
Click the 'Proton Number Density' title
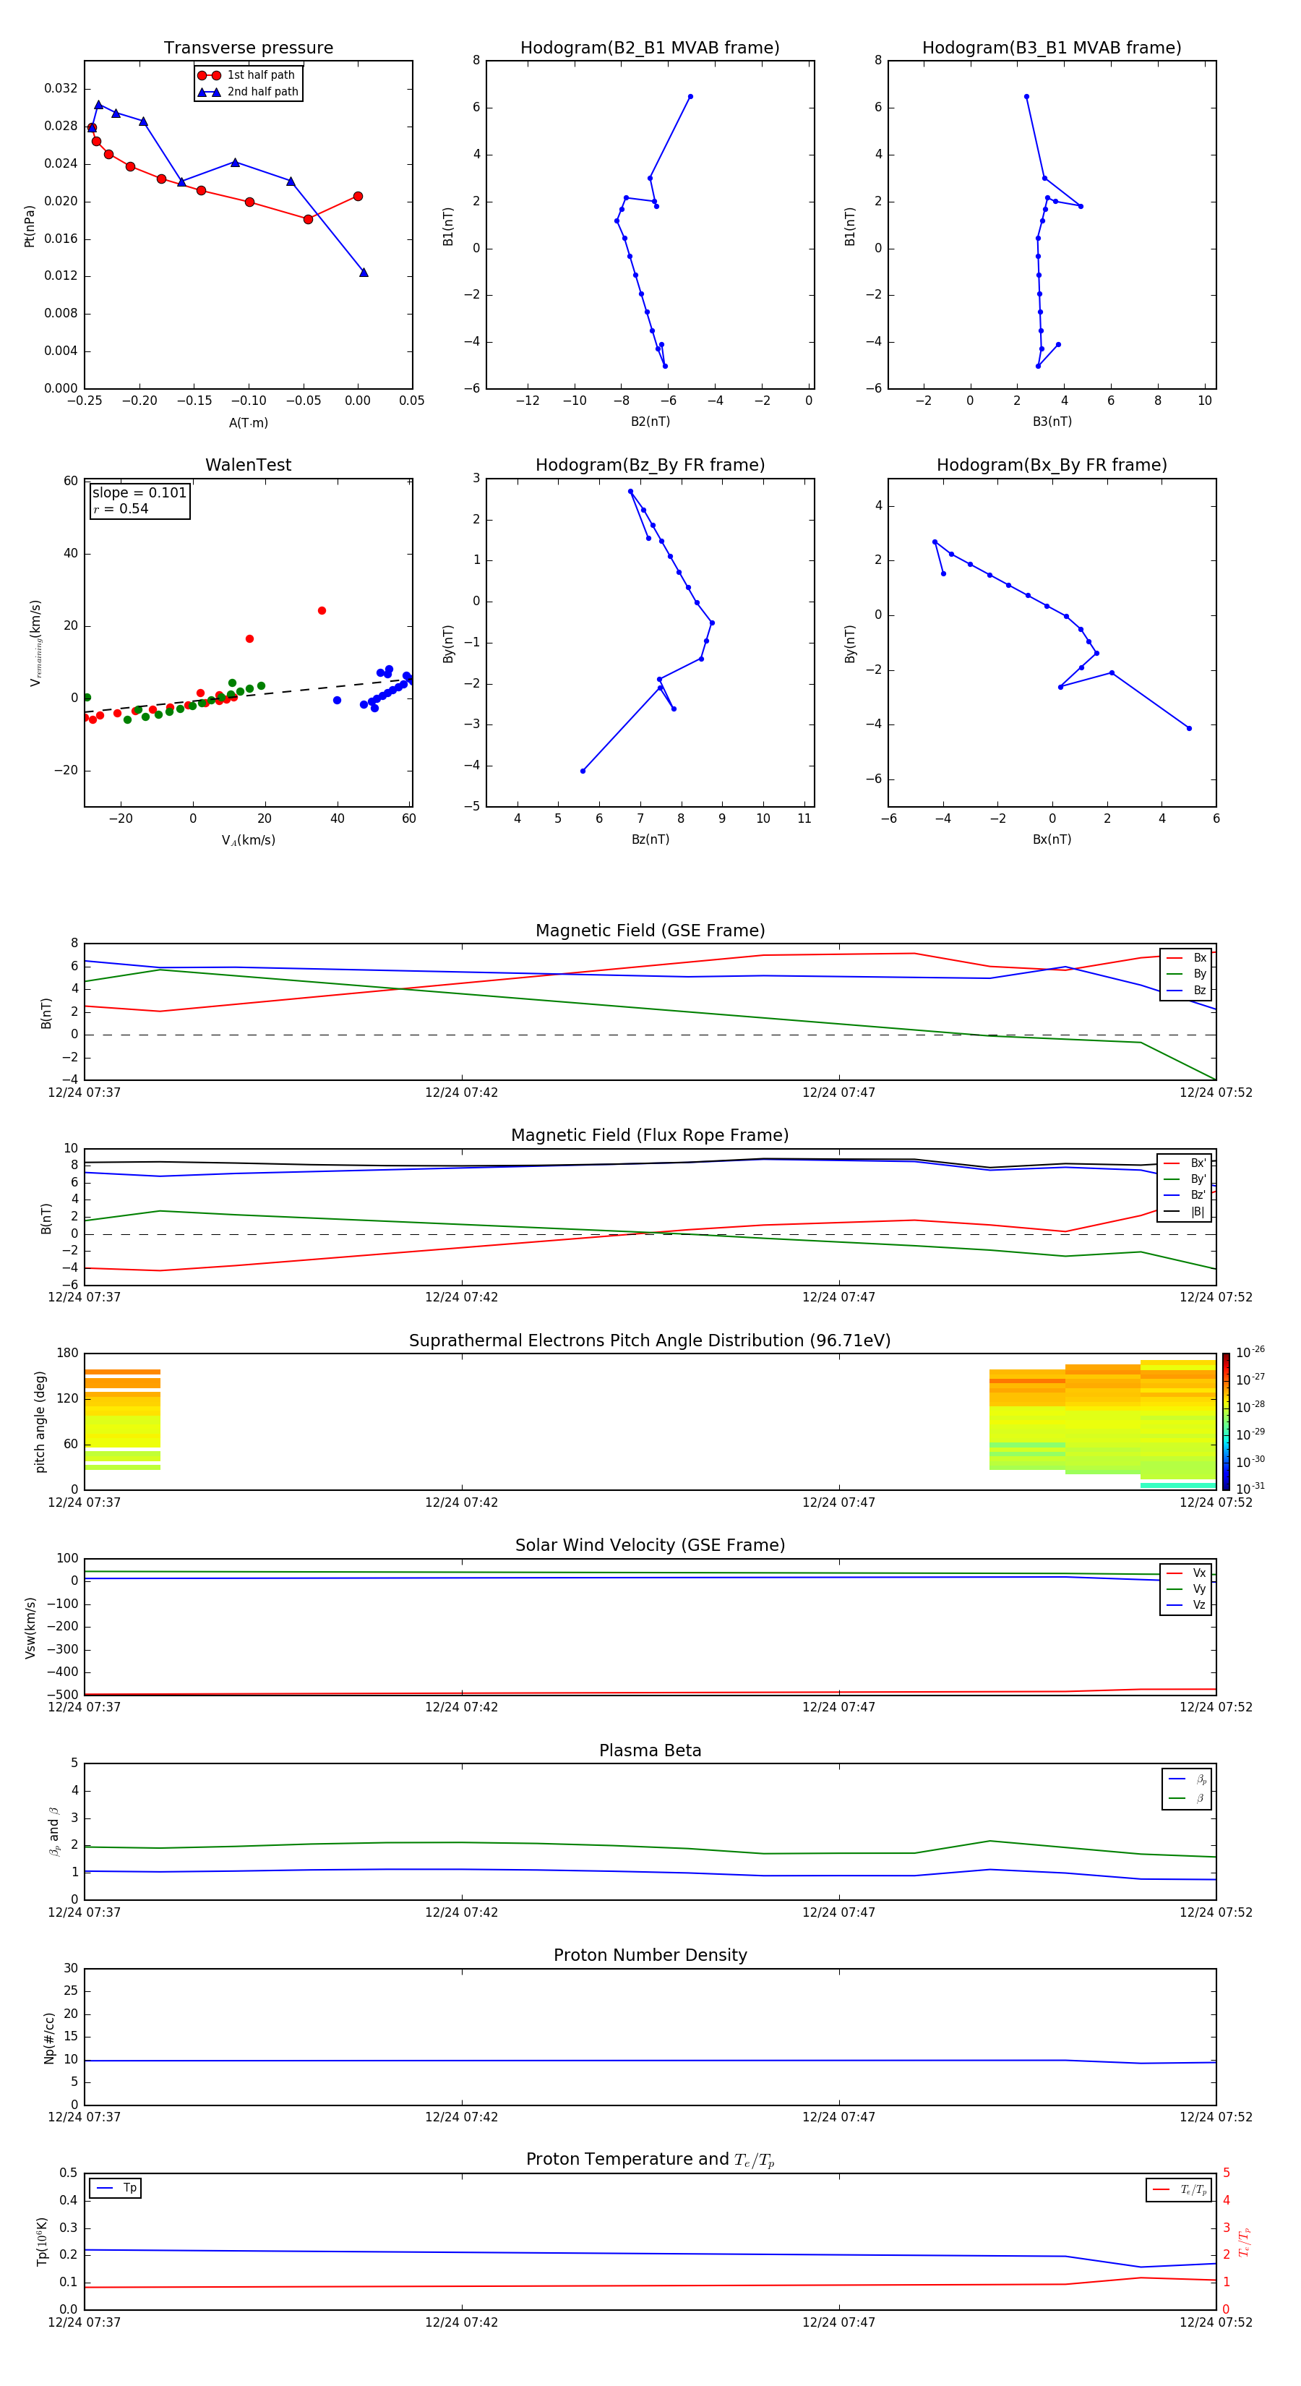(650, 1955)
